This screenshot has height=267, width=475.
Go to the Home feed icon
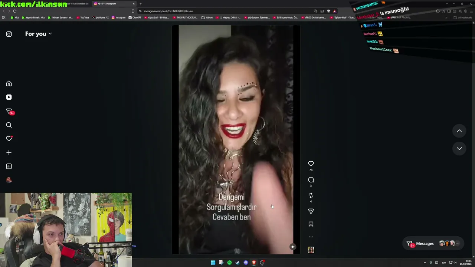pos(9,84)
